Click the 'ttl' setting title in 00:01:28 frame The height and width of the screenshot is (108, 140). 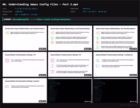(20, 55)
